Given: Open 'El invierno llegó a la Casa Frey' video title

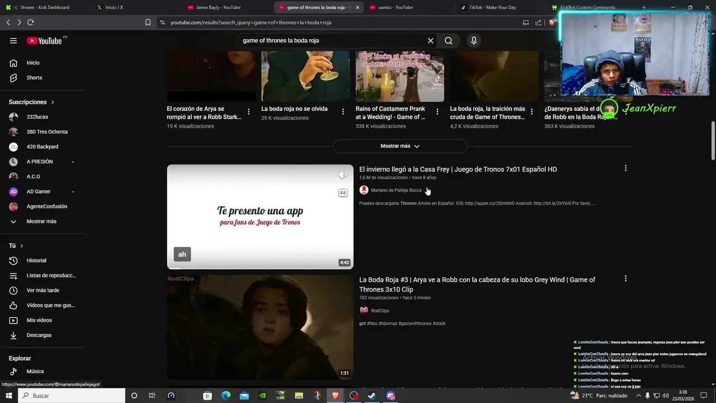Looking at the screenshot, I should (458, 169).
